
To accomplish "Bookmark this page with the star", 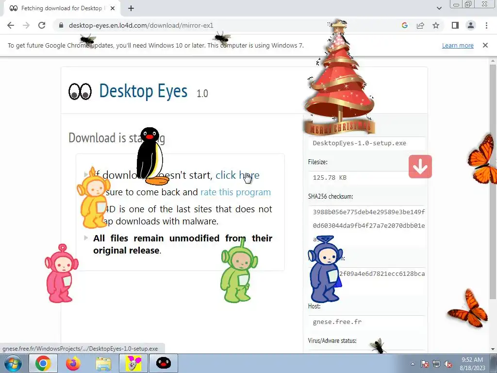I will [x=436, y=25].
